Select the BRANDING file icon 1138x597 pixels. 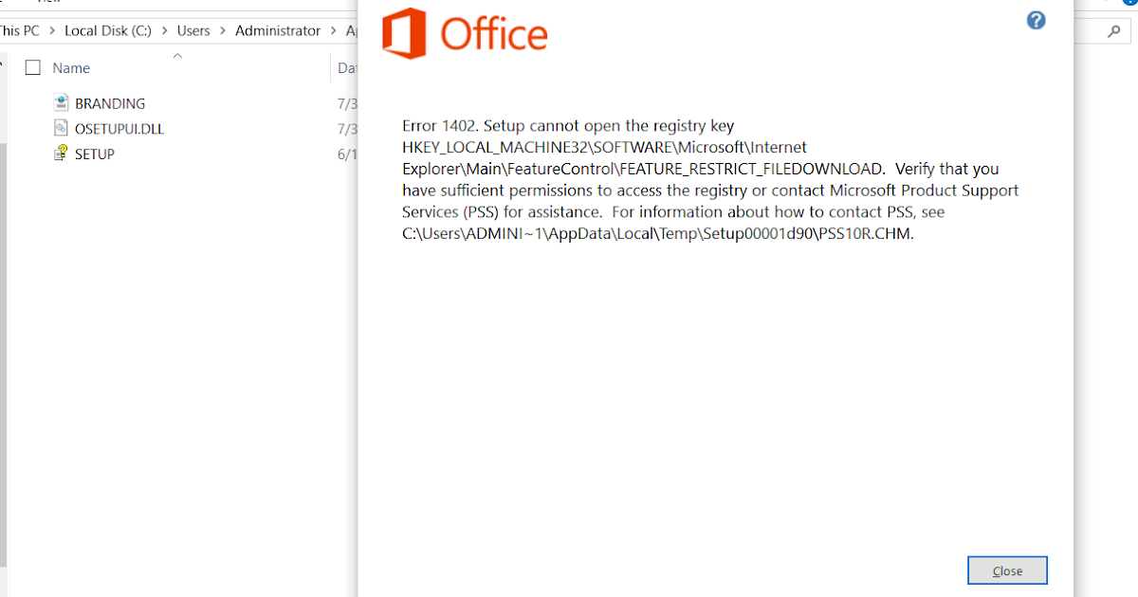coord(61,103)
